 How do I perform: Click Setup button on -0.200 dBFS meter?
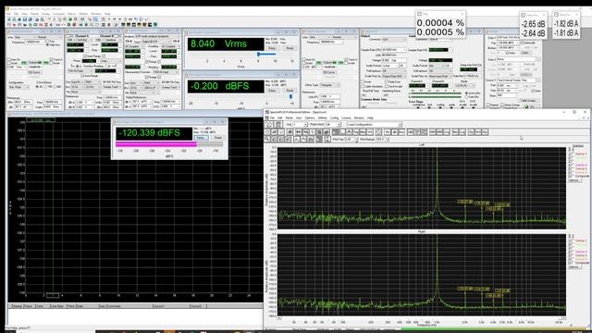(272, 91)
